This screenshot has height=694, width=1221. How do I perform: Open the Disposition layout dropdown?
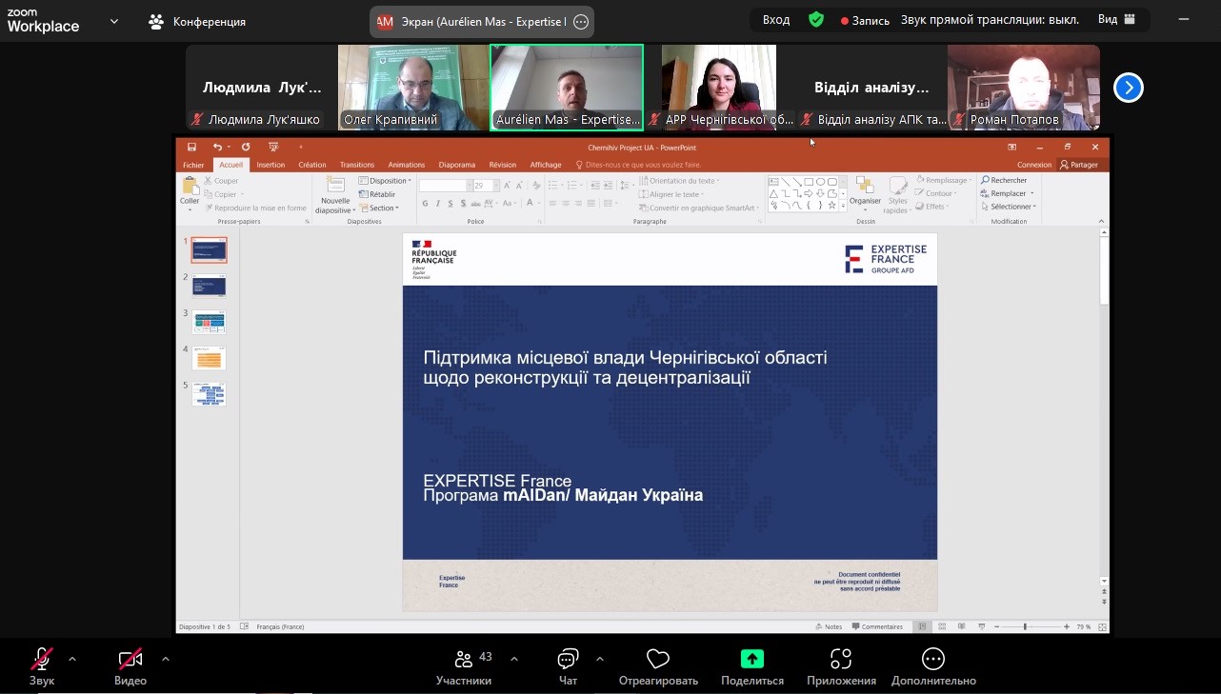385,181
